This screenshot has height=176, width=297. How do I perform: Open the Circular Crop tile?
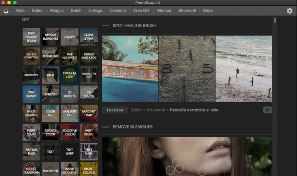(x=70, y=75)
